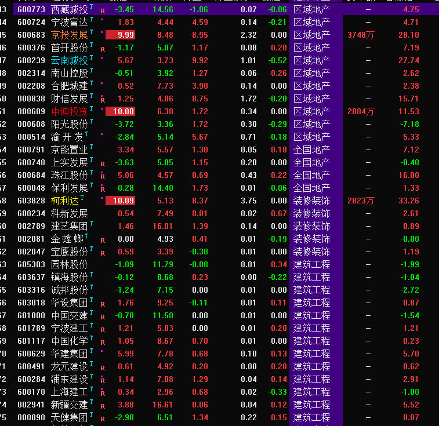Select stock name 南山控股
Image resolution: width=439 pixels, height=426 pixels.
[70, 74]
